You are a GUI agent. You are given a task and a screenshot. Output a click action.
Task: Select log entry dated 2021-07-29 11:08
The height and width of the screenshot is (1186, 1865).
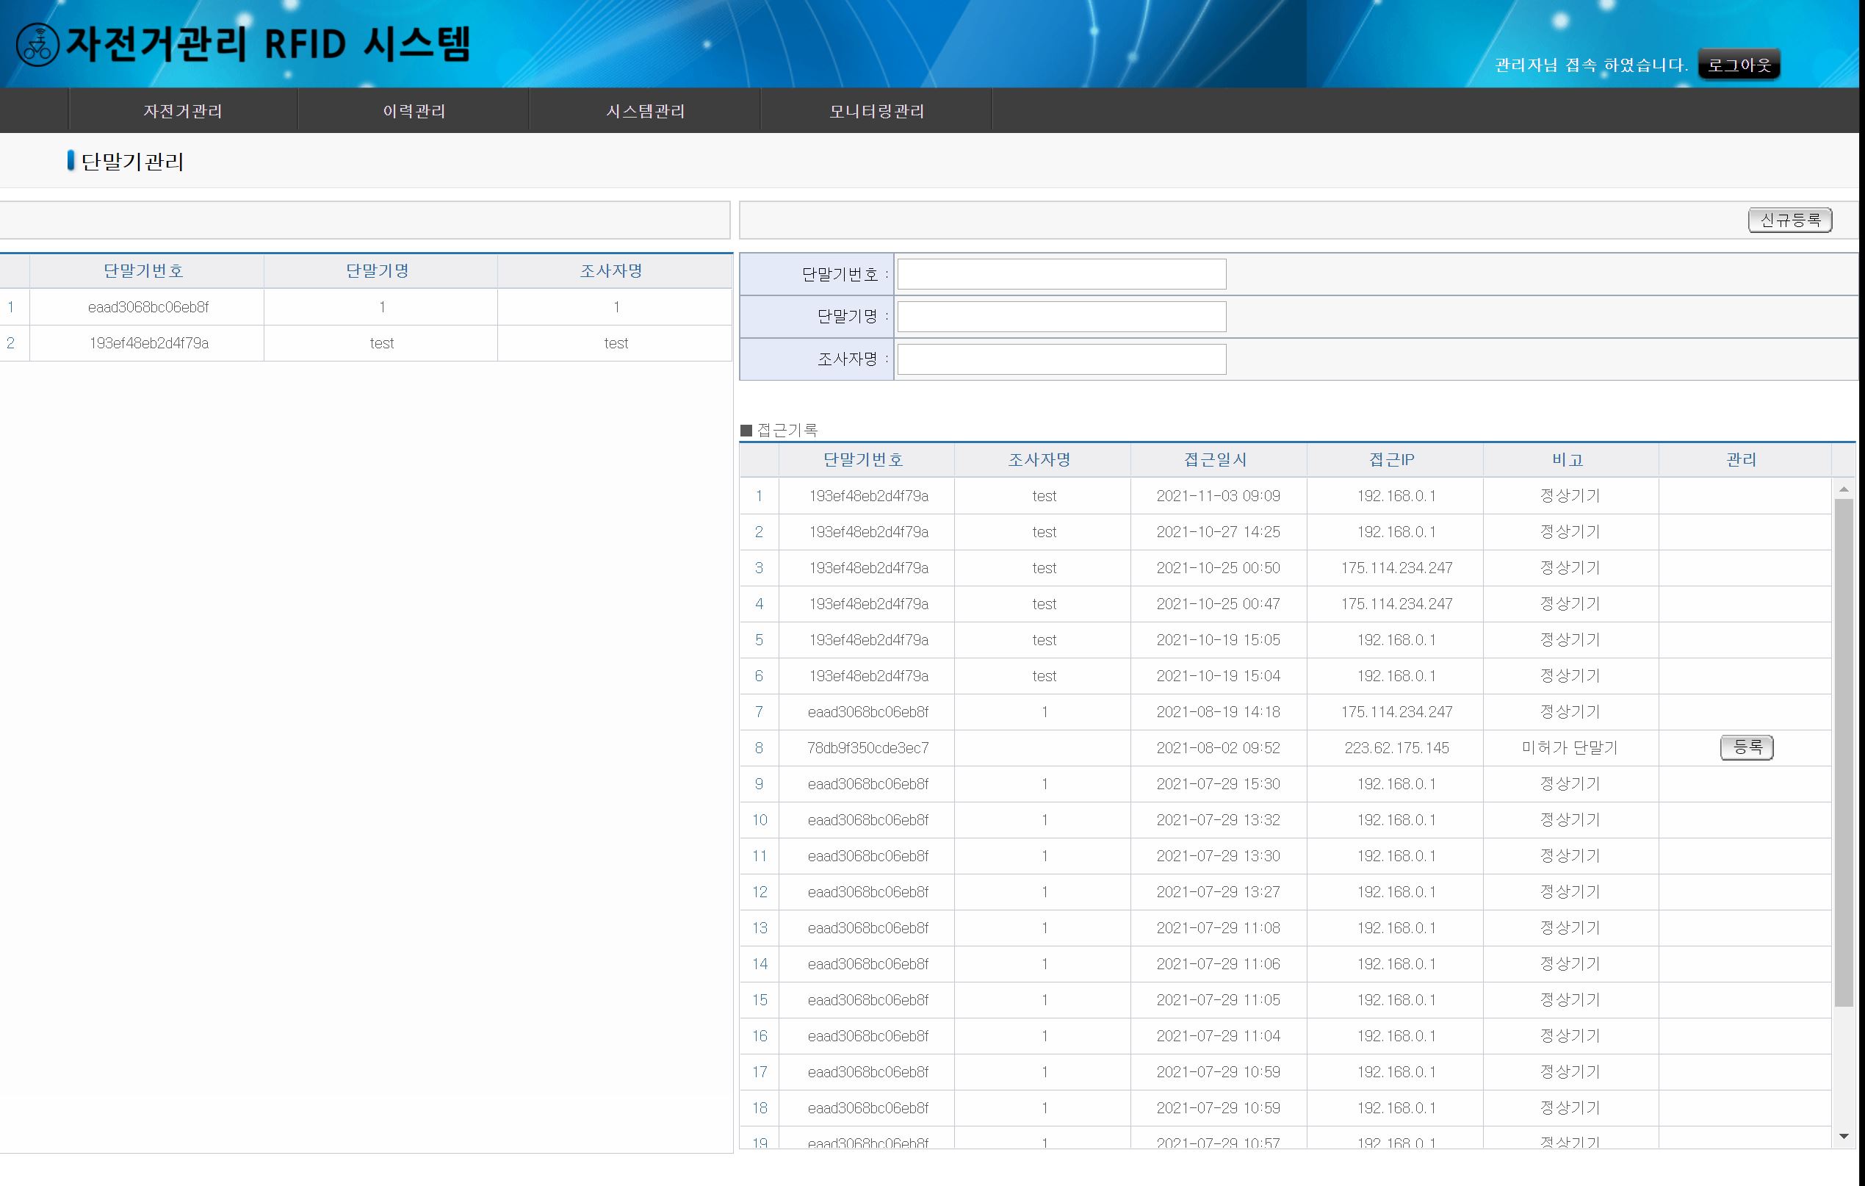click(x=1285, y=928)
